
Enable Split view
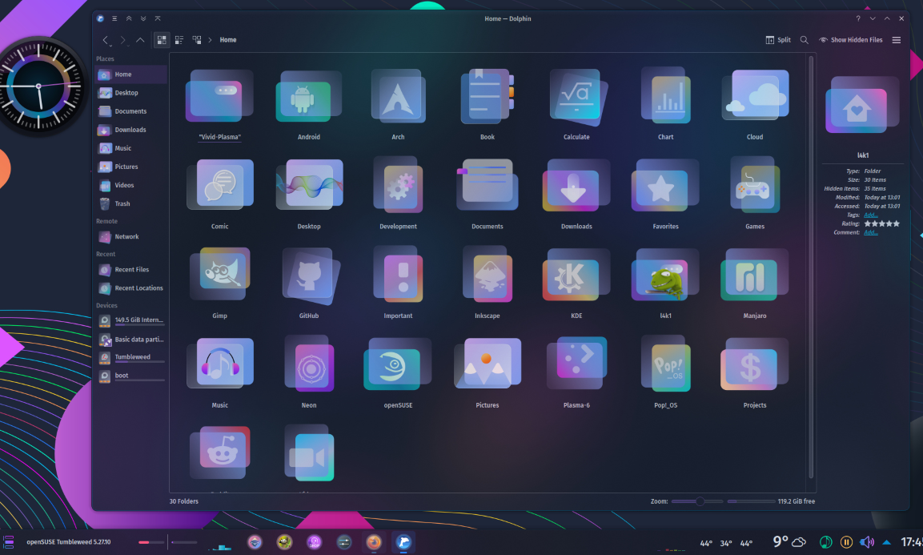click(777, 39)
